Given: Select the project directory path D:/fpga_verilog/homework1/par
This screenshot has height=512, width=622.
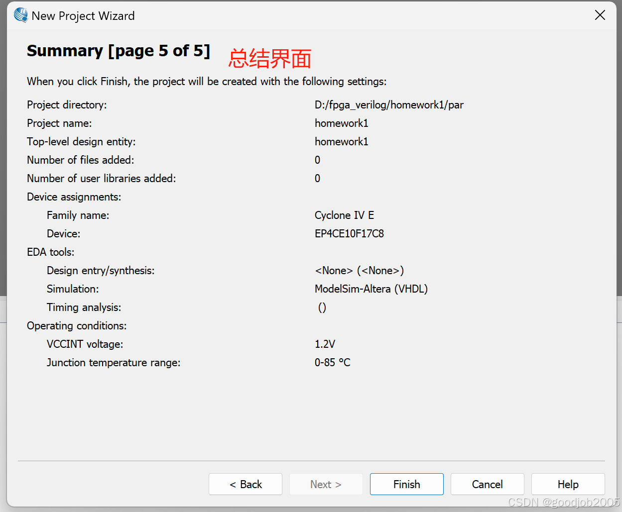Looking at the screenshot, I should (389, 105).
